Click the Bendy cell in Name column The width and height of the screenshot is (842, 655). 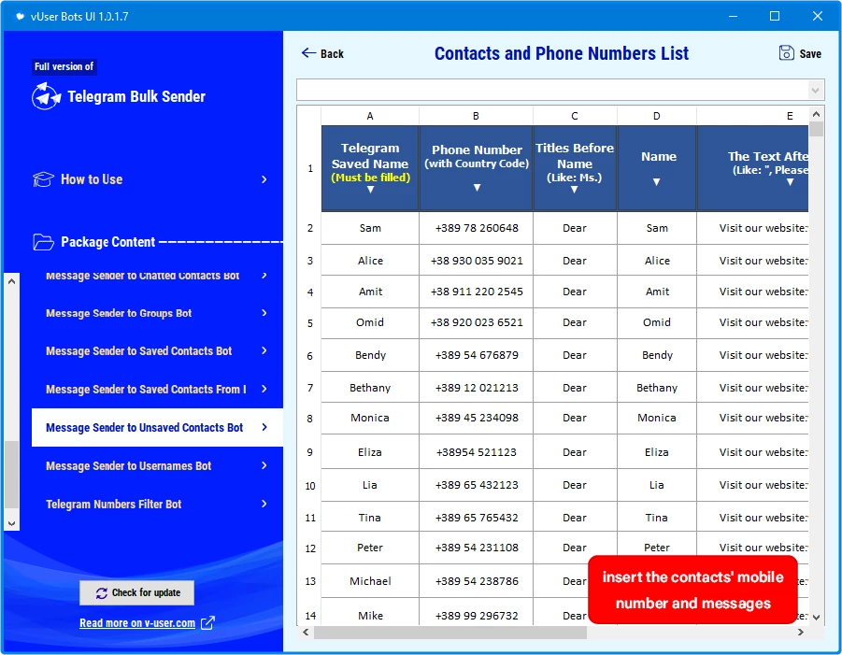tap(657, 355)
